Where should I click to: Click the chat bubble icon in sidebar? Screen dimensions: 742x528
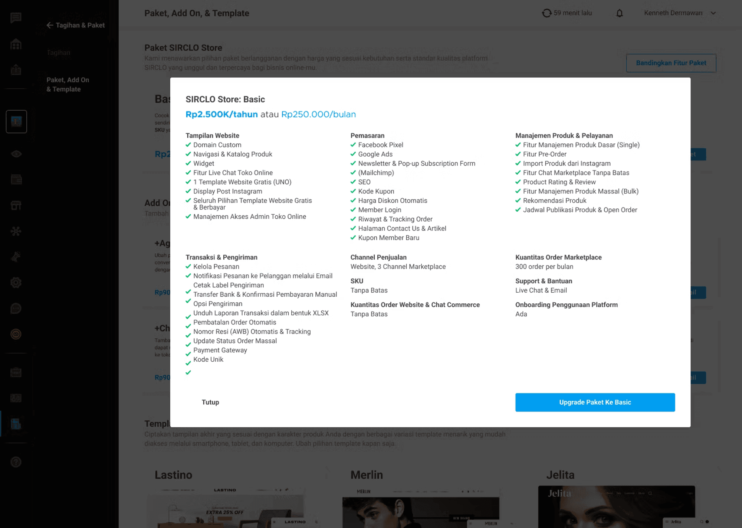point(16,17)
